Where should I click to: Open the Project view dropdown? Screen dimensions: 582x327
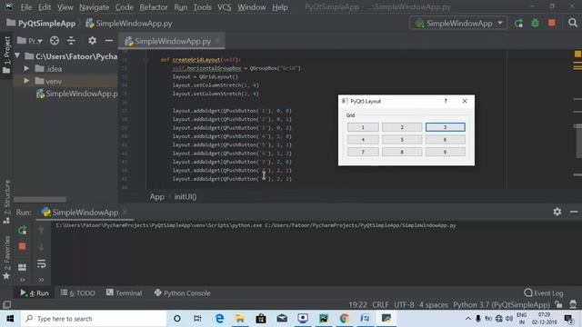click(x=30, y=41)
